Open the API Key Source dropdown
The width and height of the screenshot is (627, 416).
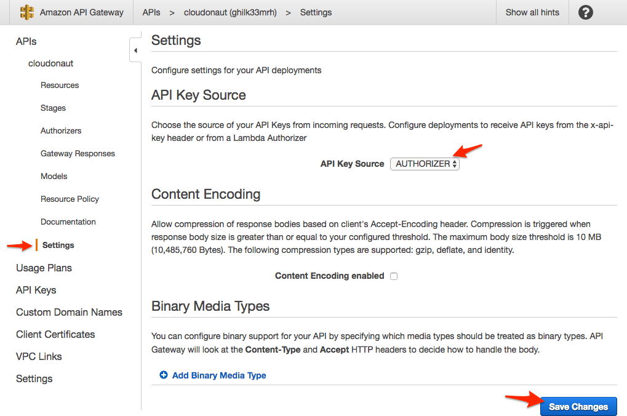click(425, 164)
